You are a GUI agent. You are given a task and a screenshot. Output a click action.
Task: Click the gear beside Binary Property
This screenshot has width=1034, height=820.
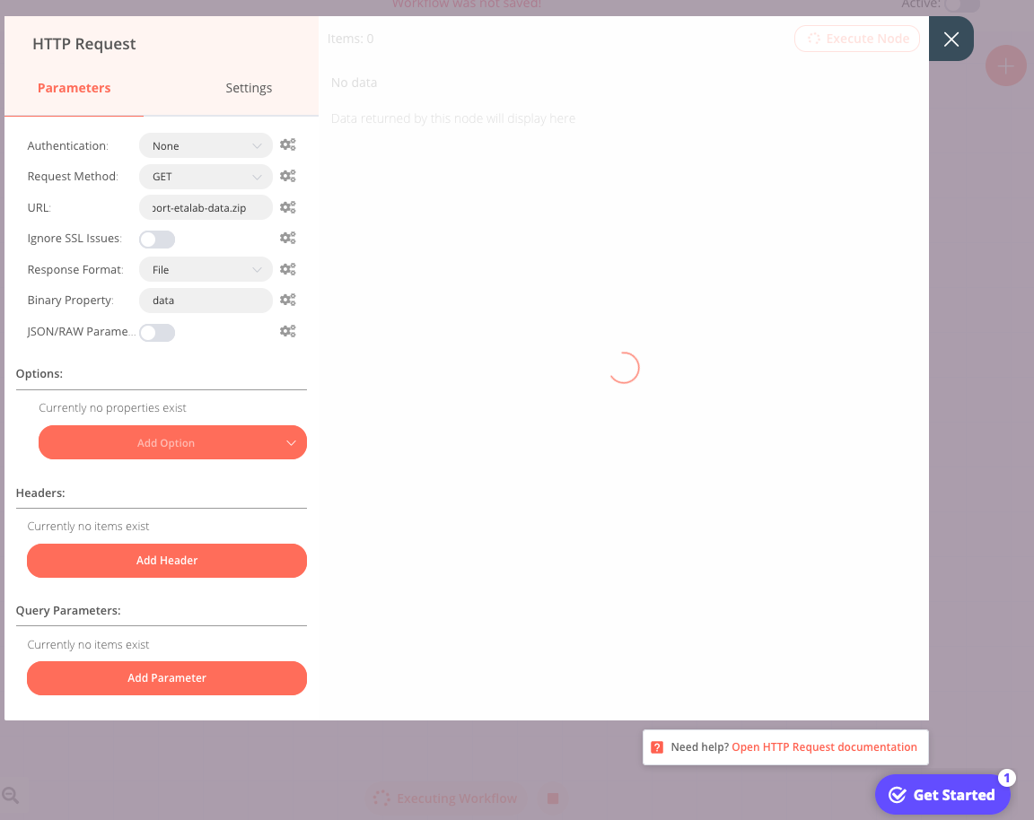287,300
